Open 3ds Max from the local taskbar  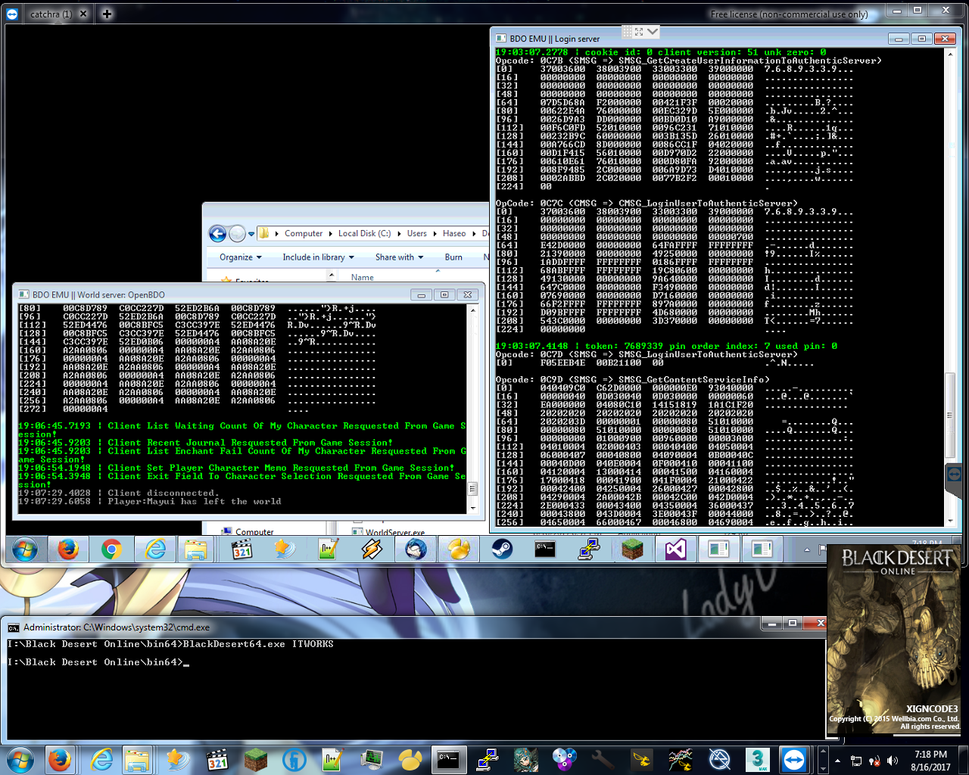[x=757, y=759]
